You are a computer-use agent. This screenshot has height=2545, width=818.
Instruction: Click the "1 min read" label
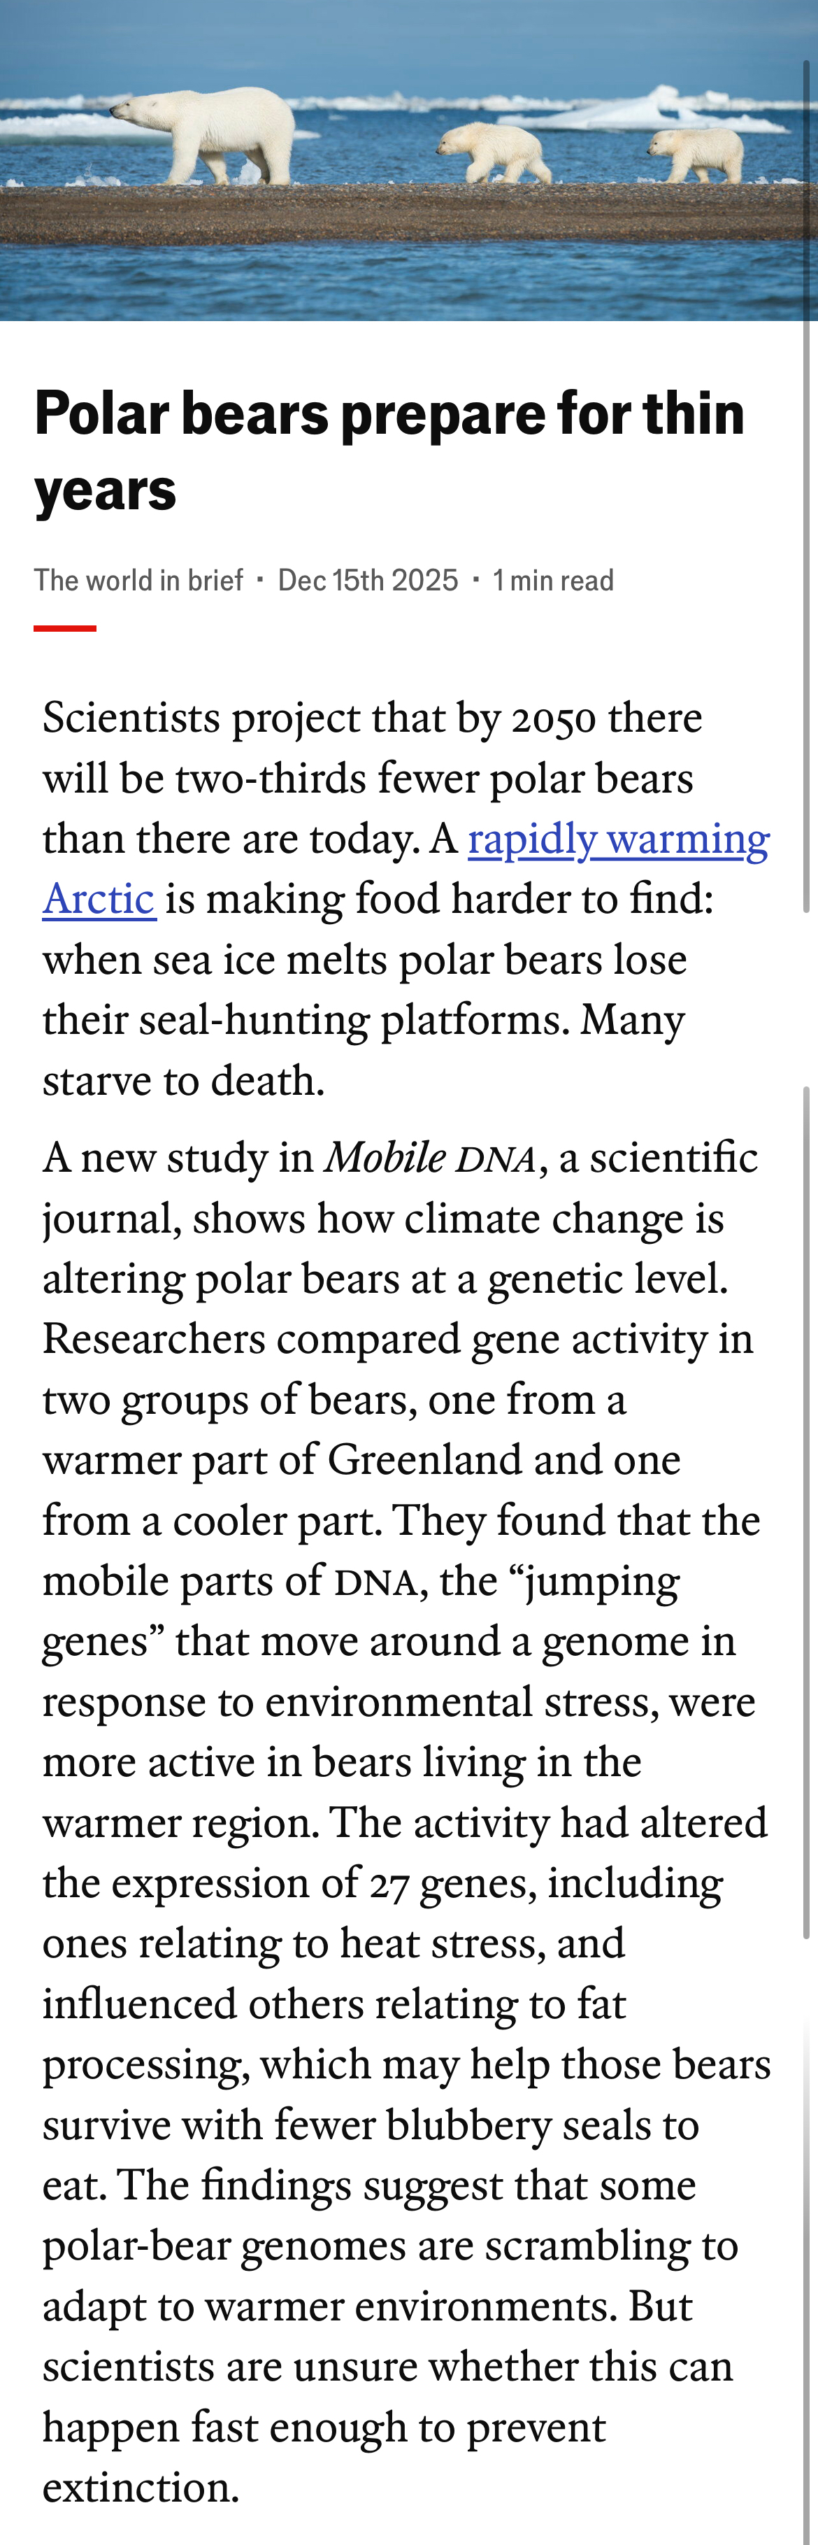(x=553, y=580)
